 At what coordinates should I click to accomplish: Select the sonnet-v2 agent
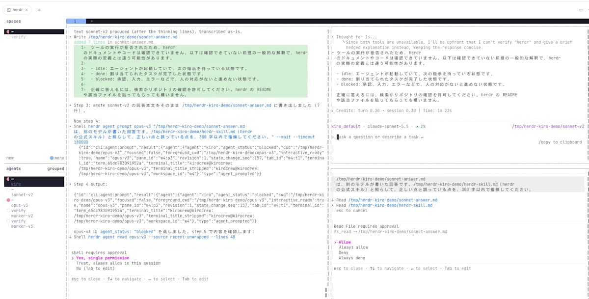22,194
